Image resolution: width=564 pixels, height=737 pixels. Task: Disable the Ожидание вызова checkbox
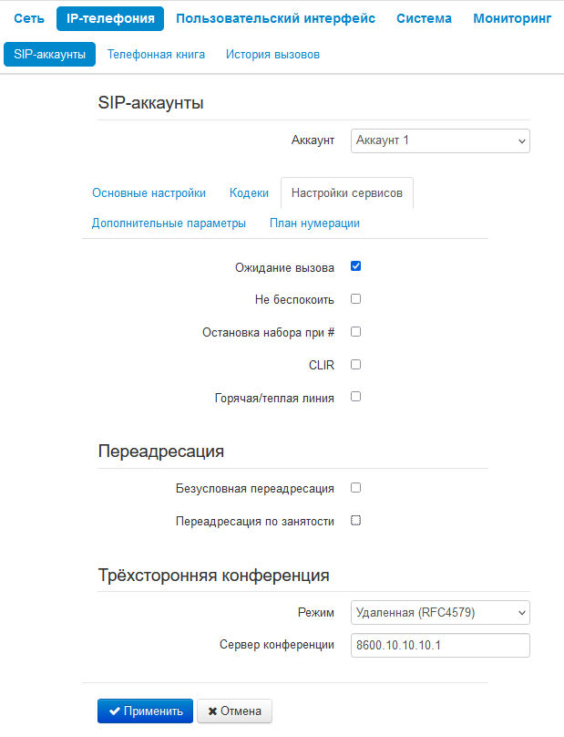pos(356,266)
